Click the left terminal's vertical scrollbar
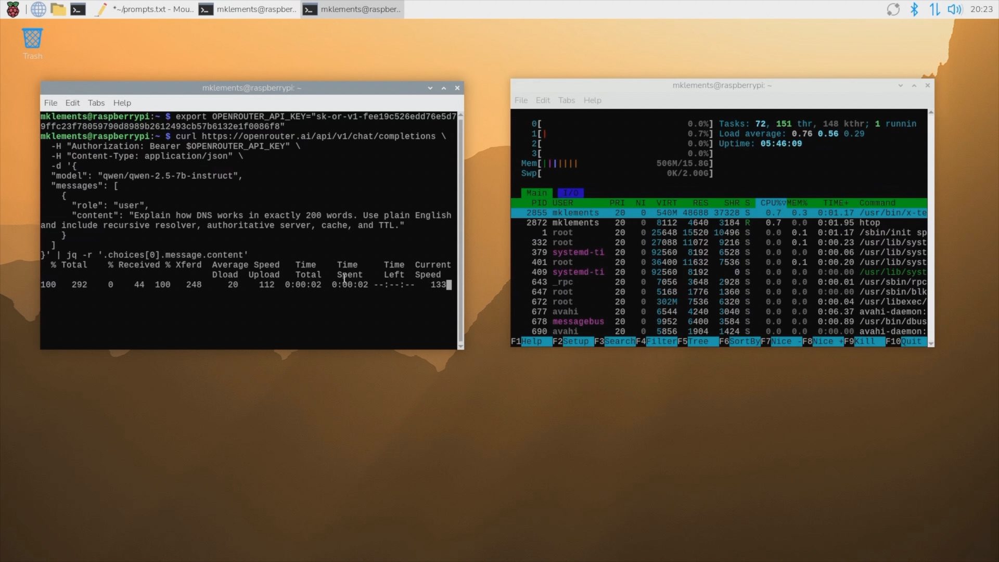Screen dimensions: 999x562 click(460, 229)
